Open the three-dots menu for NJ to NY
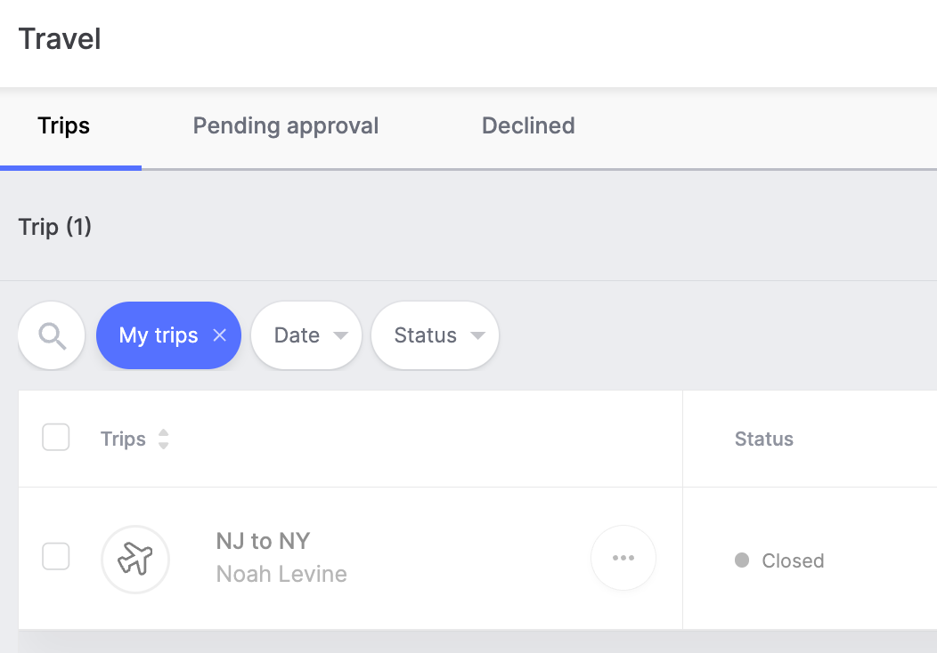The height and width of the screenshot is (653, 937). pos(623,558)
